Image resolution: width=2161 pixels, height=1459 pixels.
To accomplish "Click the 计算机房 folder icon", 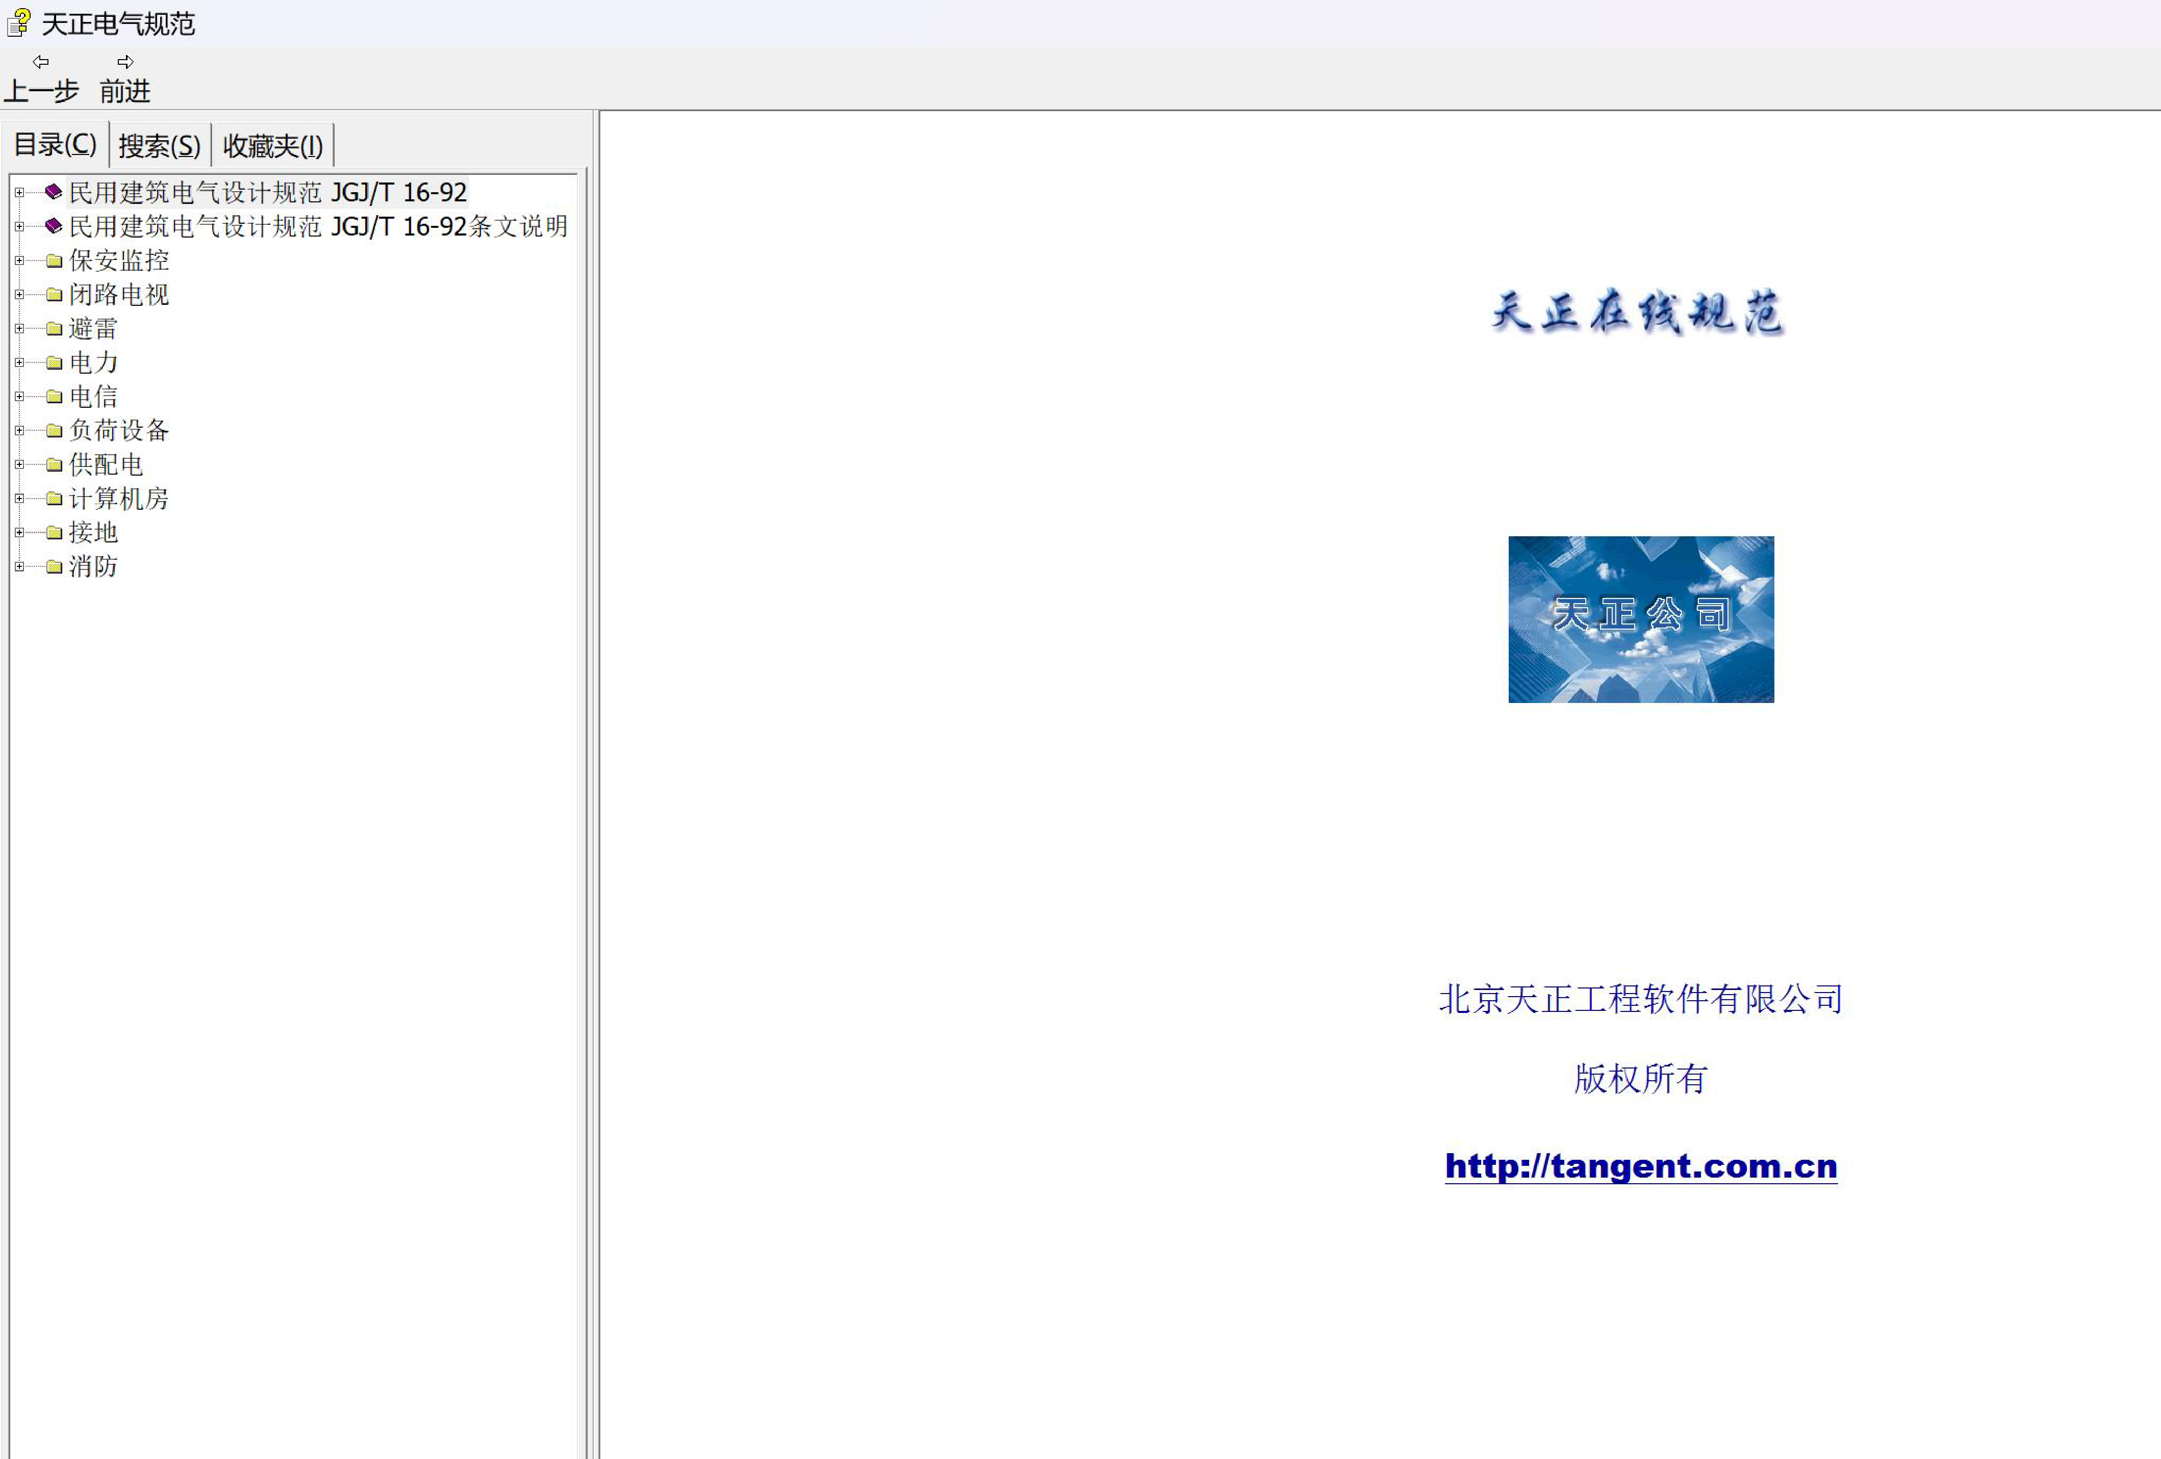I will coord(54,499).
